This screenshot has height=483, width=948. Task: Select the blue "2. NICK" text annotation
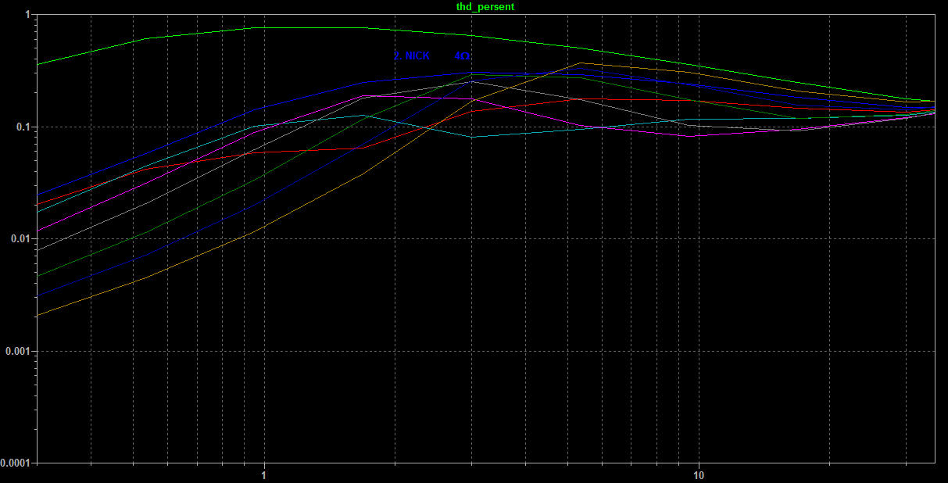point(411,56)
